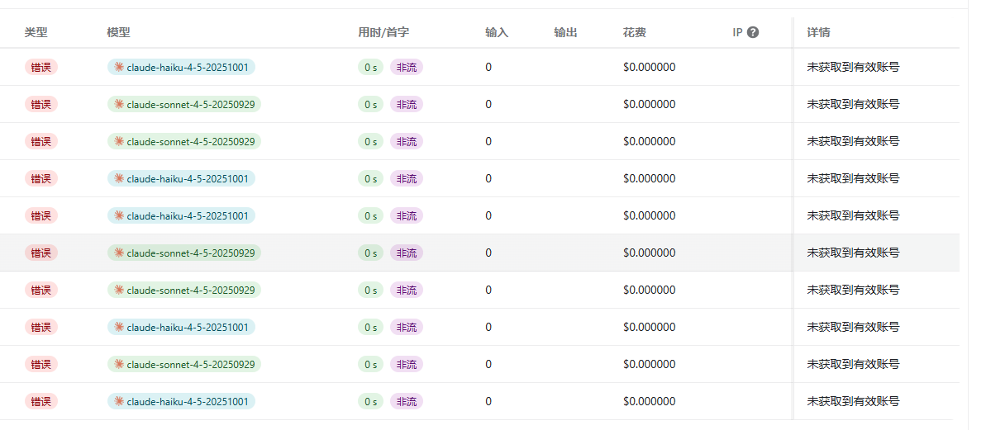Click the 详情 column header
Screen dimensions: 986x430
coord(818,33)
